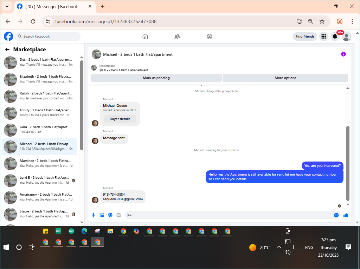
Task: Open Gina conversation in the list
Action: point(40,130)
